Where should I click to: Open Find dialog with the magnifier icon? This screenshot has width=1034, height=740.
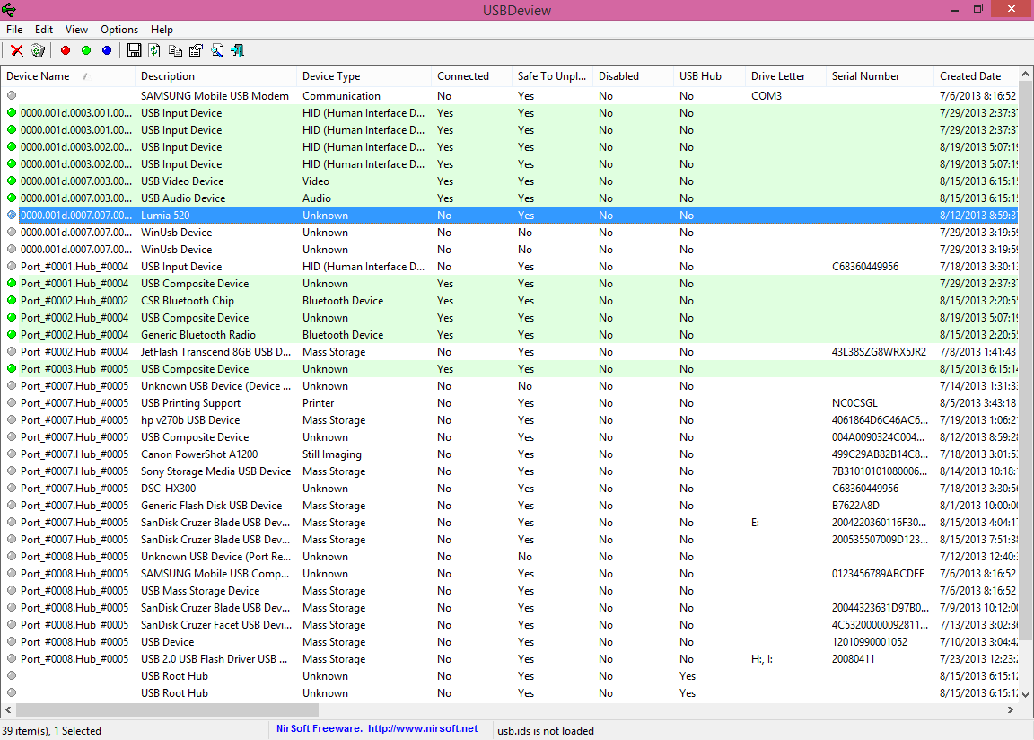tap(217, 50)
